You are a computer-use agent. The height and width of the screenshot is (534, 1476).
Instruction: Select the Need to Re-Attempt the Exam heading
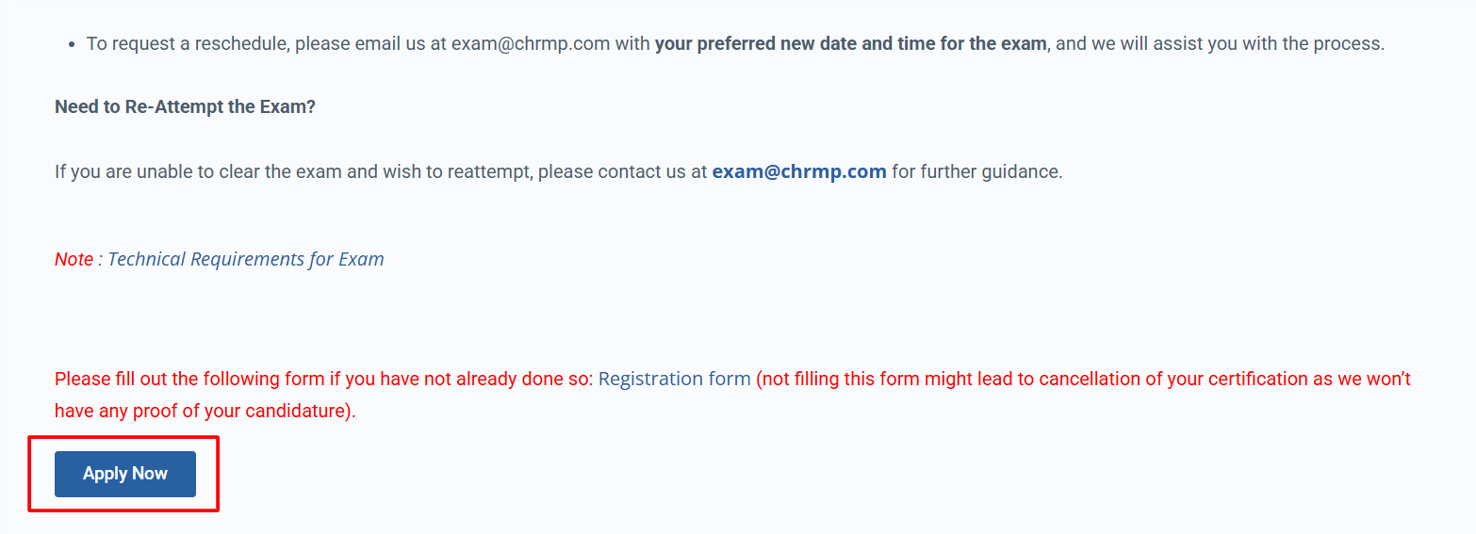pyautogui.click(x=185, y=106)
